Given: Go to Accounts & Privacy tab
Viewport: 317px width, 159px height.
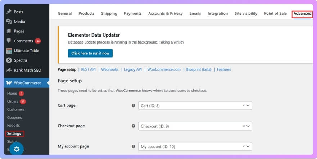Looking at the screenshot, I should coord(166,13).
